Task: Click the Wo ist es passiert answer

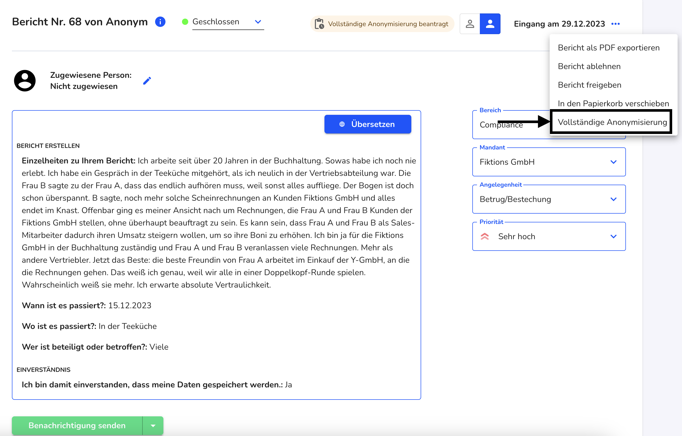Action: (127, 326)
